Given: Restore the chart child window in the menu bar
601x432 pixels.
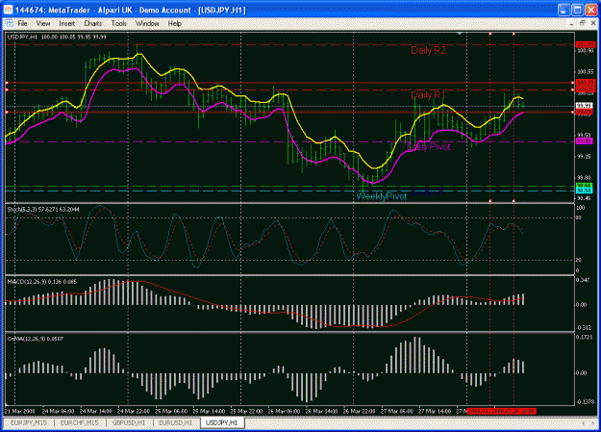Looking at the screenshot, I should click(x=582, y=23).
